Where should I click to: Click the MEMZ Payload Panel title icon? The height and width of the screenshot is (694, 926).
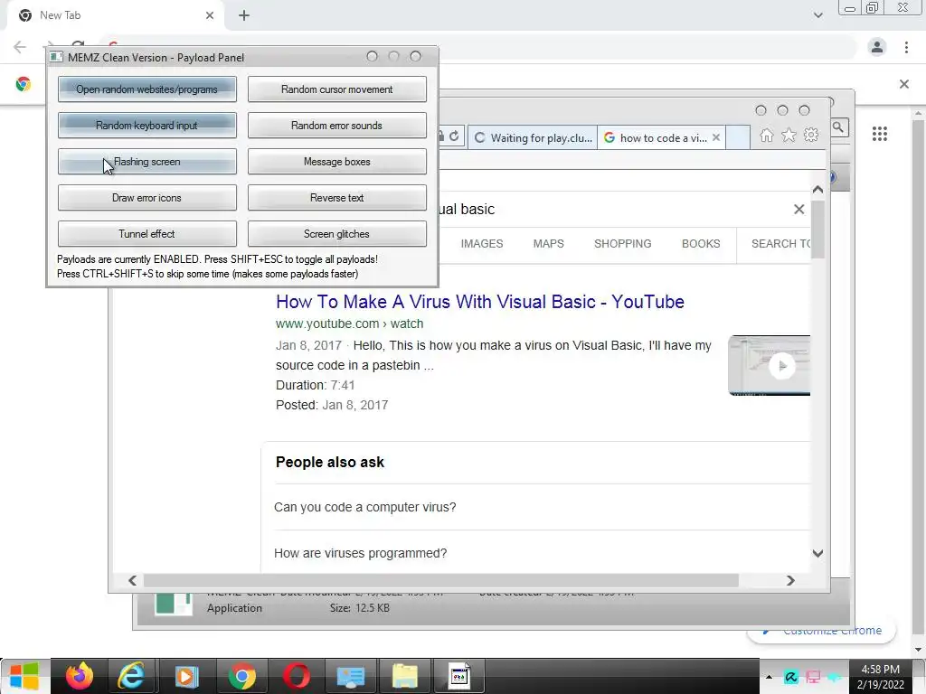coord(57,57)
